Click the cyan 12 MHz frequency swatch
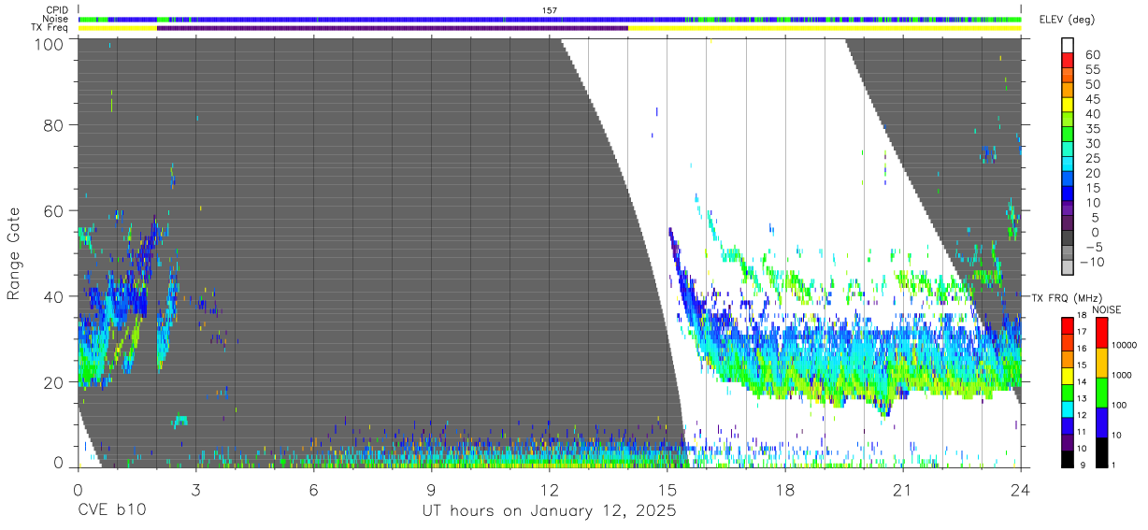The width and height of the screenshot is (1148, 530). coord(1068,408)
